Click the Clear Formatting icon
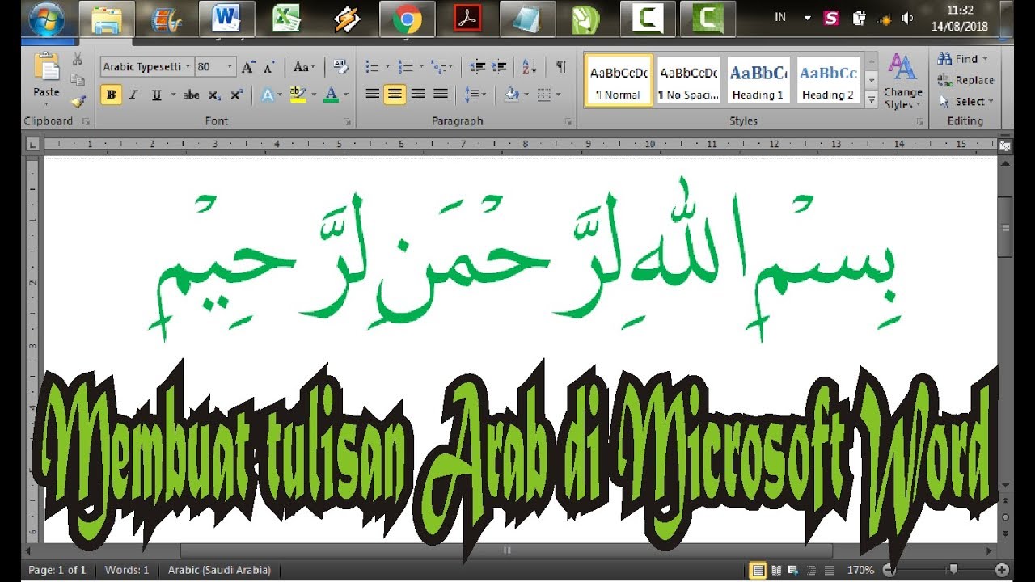Image resolution: width=1035 pixels, height=582 pixels. click(x=340, y=67)
